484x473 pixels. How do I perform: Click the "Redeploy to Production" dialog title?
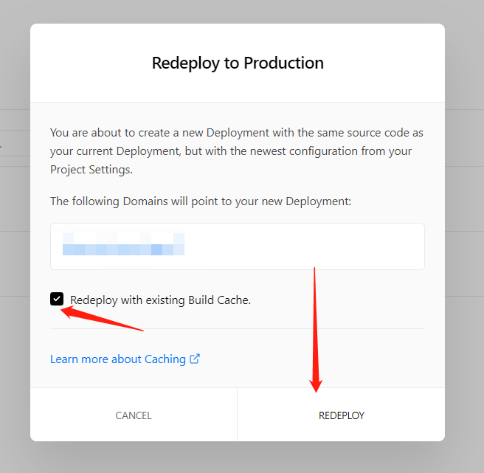[238, 63]
